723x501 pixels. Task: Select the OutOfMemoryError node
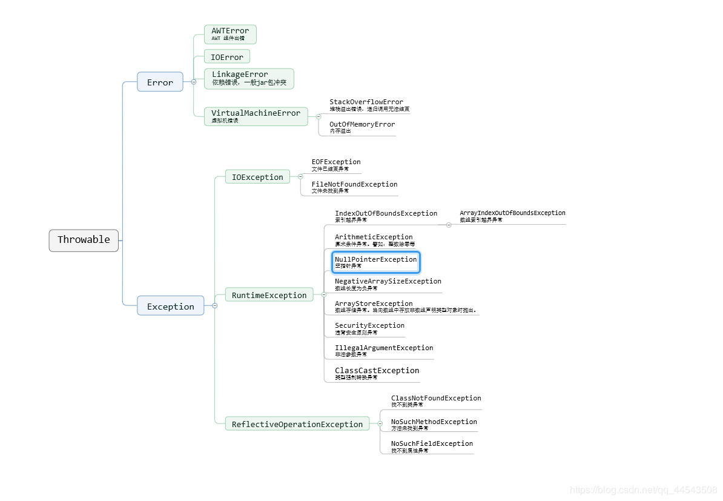(361, 127)
